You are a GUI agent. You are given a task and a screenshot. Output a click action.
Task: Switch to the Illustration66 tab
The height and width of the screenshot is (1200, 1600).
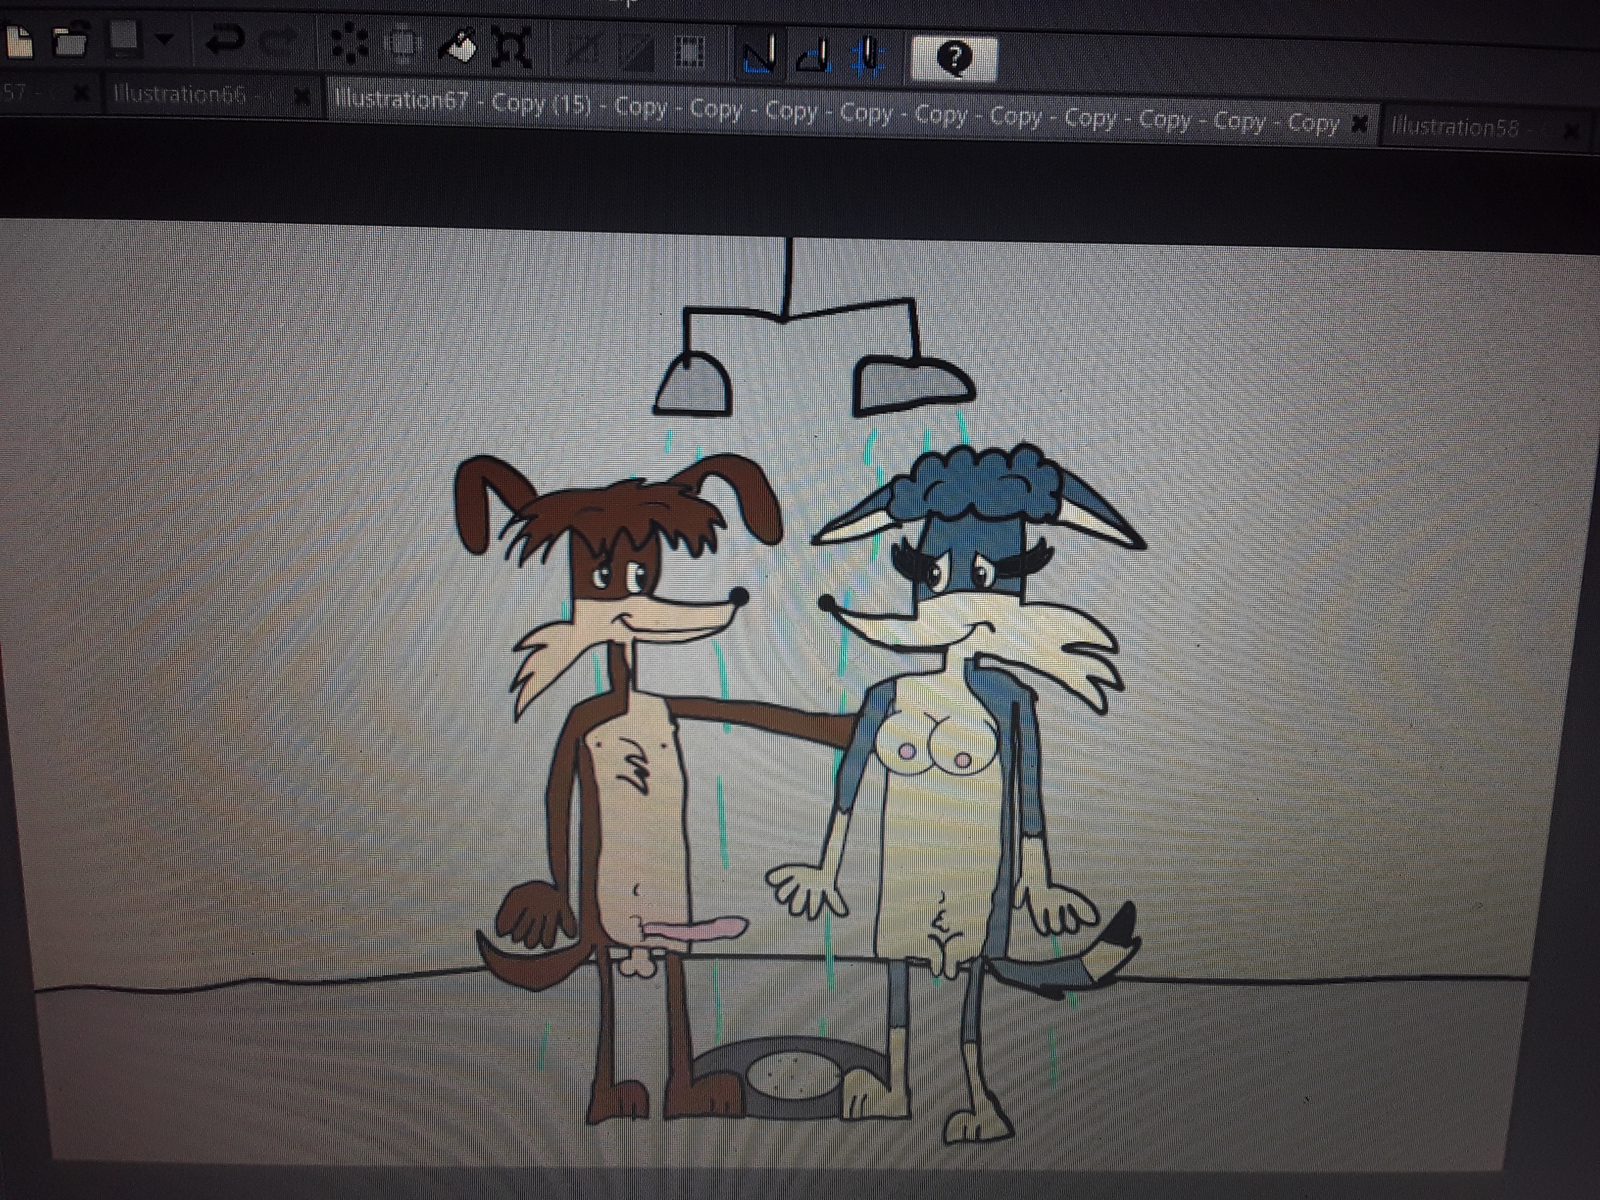click(x=181, y=94)
